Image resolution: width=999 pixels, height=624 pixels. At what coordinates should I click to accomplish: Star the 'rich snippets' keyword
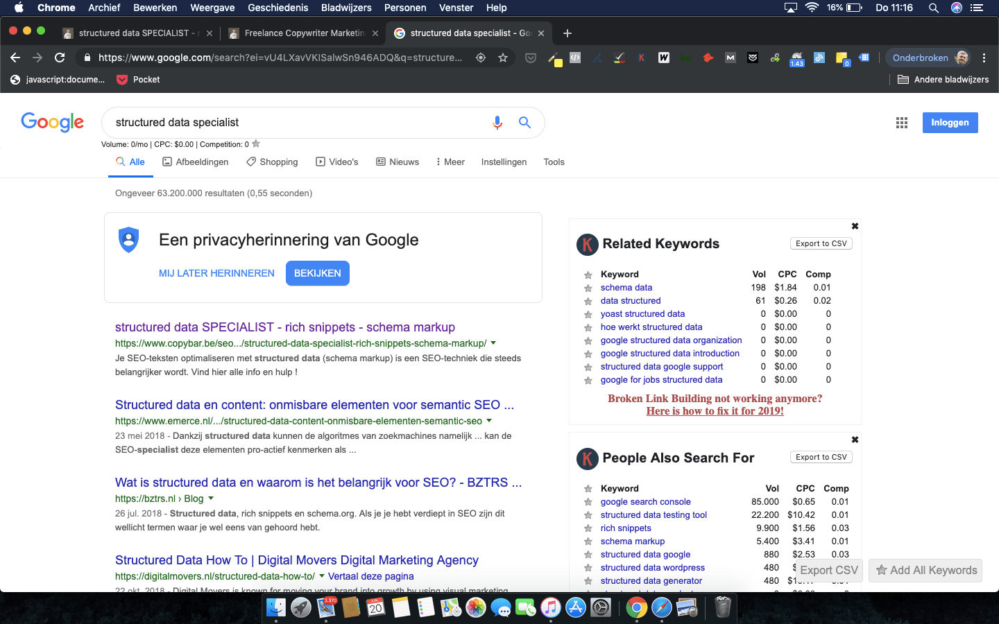click(588, 528)
